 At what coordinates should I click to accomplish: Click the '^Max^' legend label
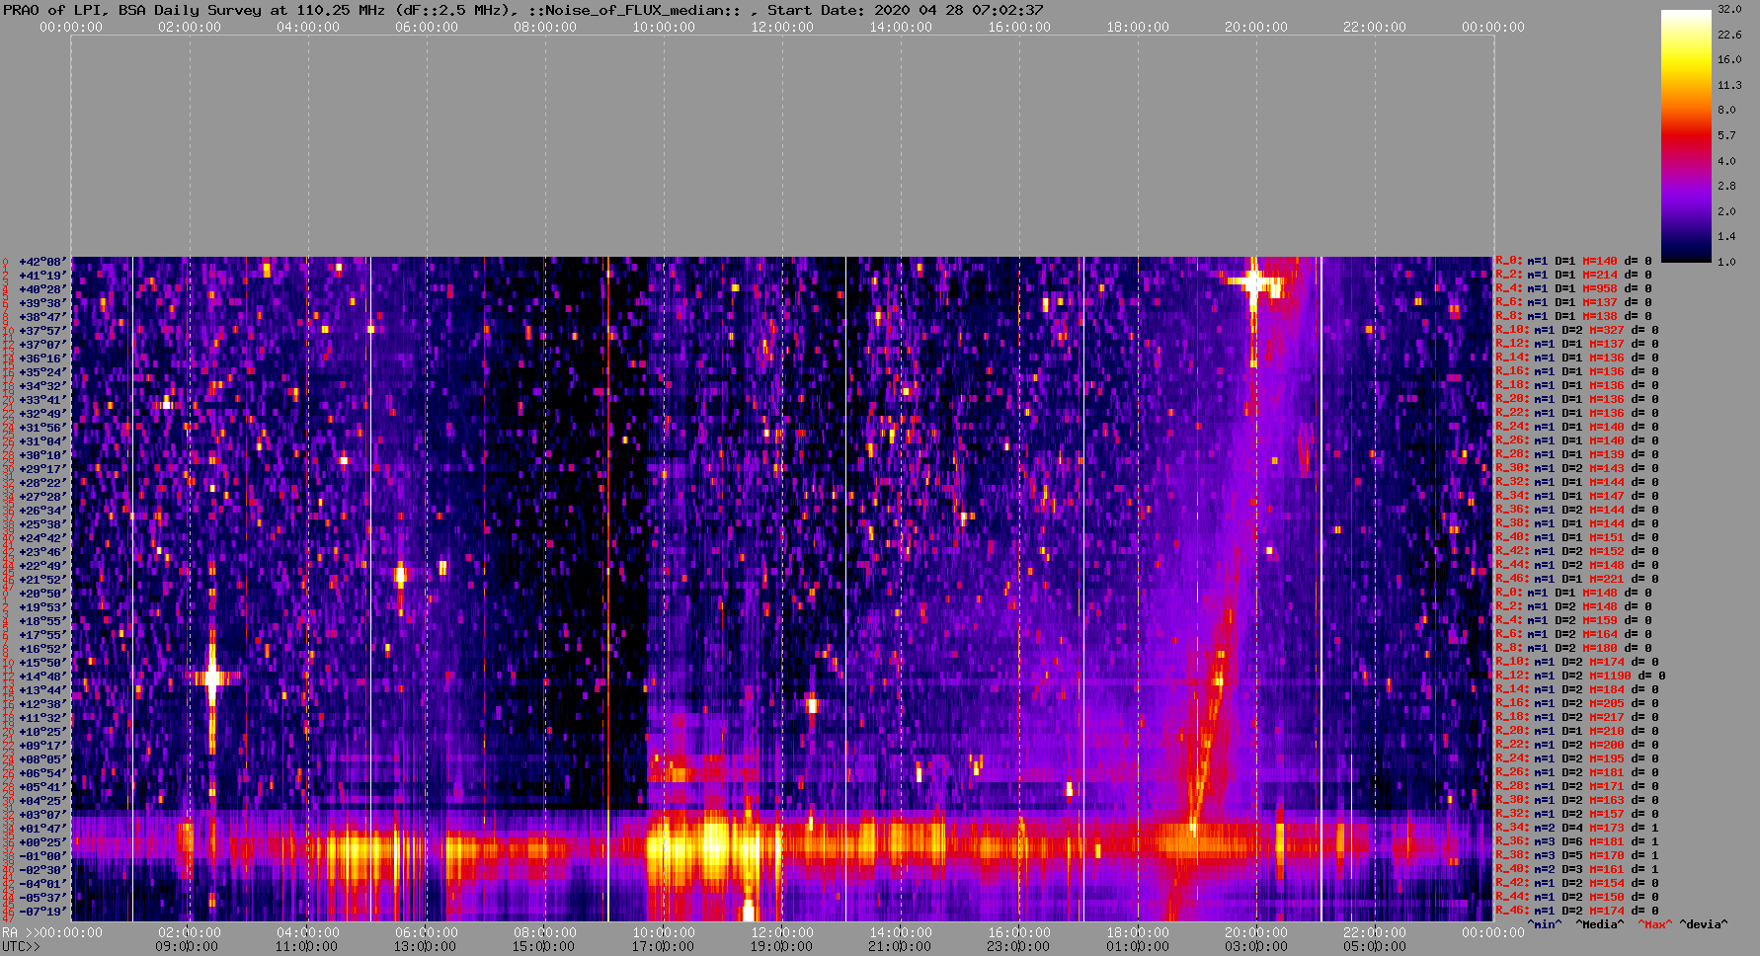click(x=1654, y=924)
